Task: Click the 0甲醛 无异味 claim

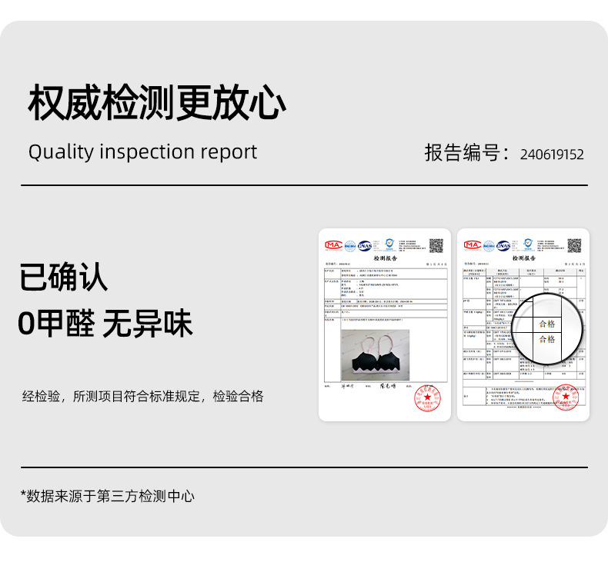Action: [x=105, y=324]
